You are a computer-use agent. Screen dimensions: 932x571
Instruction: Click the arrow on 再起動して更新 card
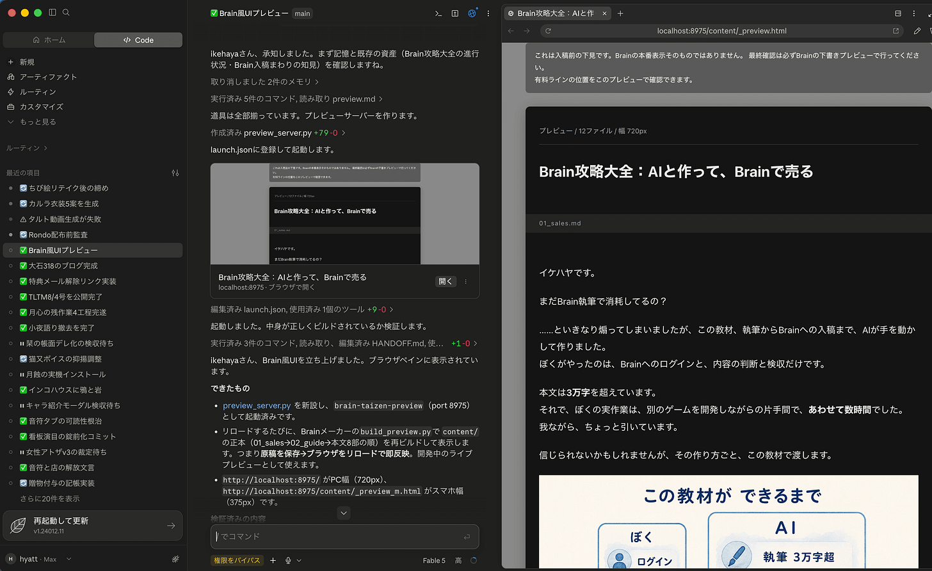[171, 526]
